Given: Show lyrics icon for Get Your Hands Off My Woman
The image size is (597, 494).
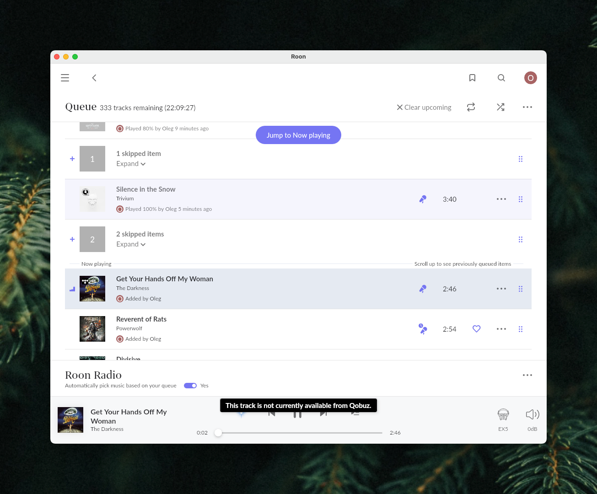Looking at the screenshot, I should pyautogui.click(x=423, y=289).
